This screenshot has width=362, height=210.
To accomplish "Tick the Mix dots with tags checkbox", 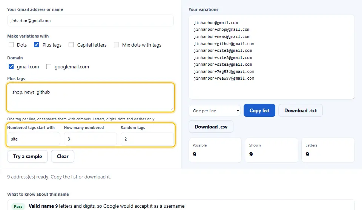I will click(116, 45).
